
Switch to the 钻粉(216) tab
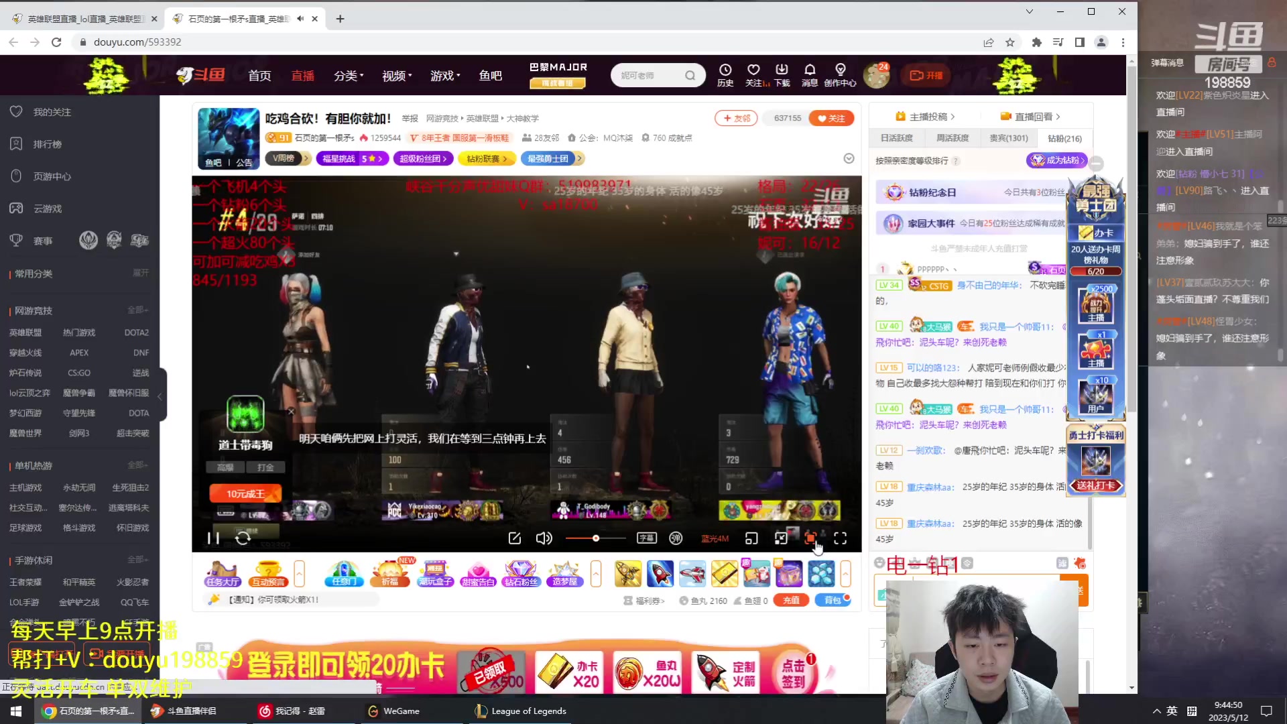(x=1065, y=139)
